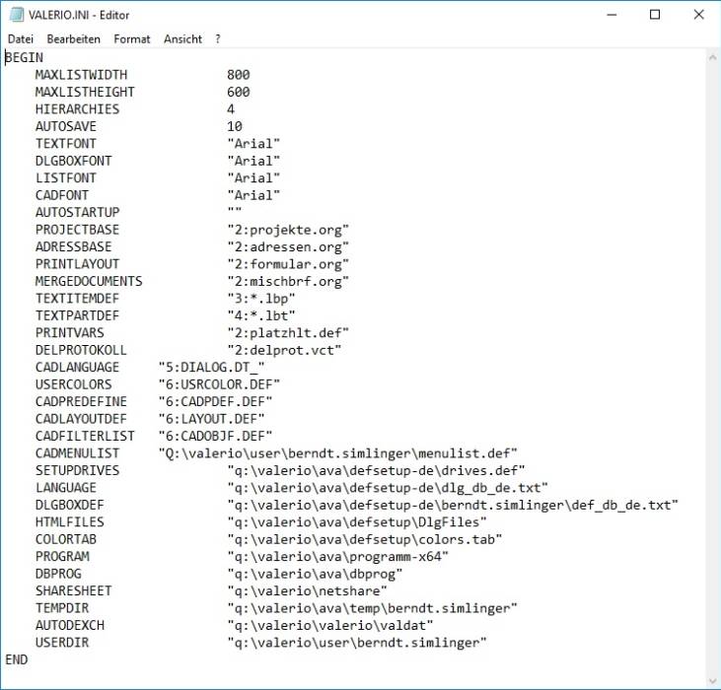Open the Bearbeiten menu
721x690 pixels.
click(73, 38)
